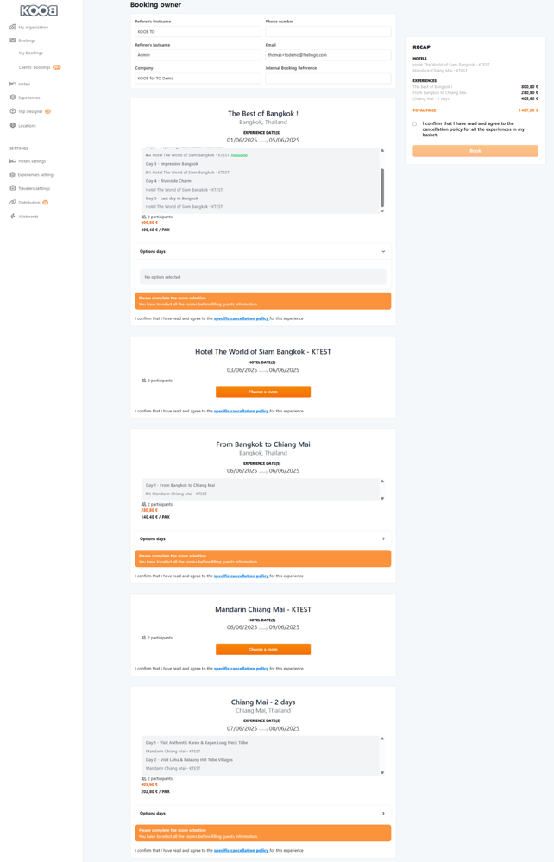Open My bookings submenu item
Screen dimensions: 554x862
[x=31, y=53]
